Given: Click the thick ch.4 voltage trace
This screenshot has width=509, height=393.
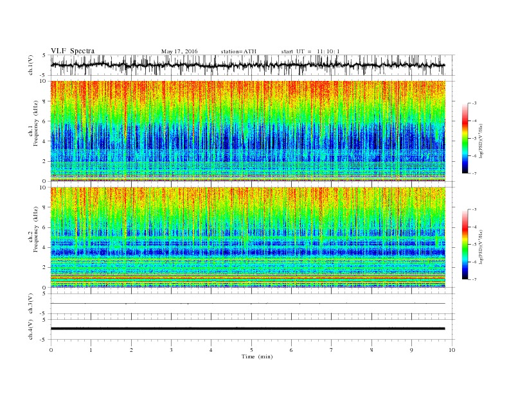Looking at the screenshot, I should coord(248,329).
